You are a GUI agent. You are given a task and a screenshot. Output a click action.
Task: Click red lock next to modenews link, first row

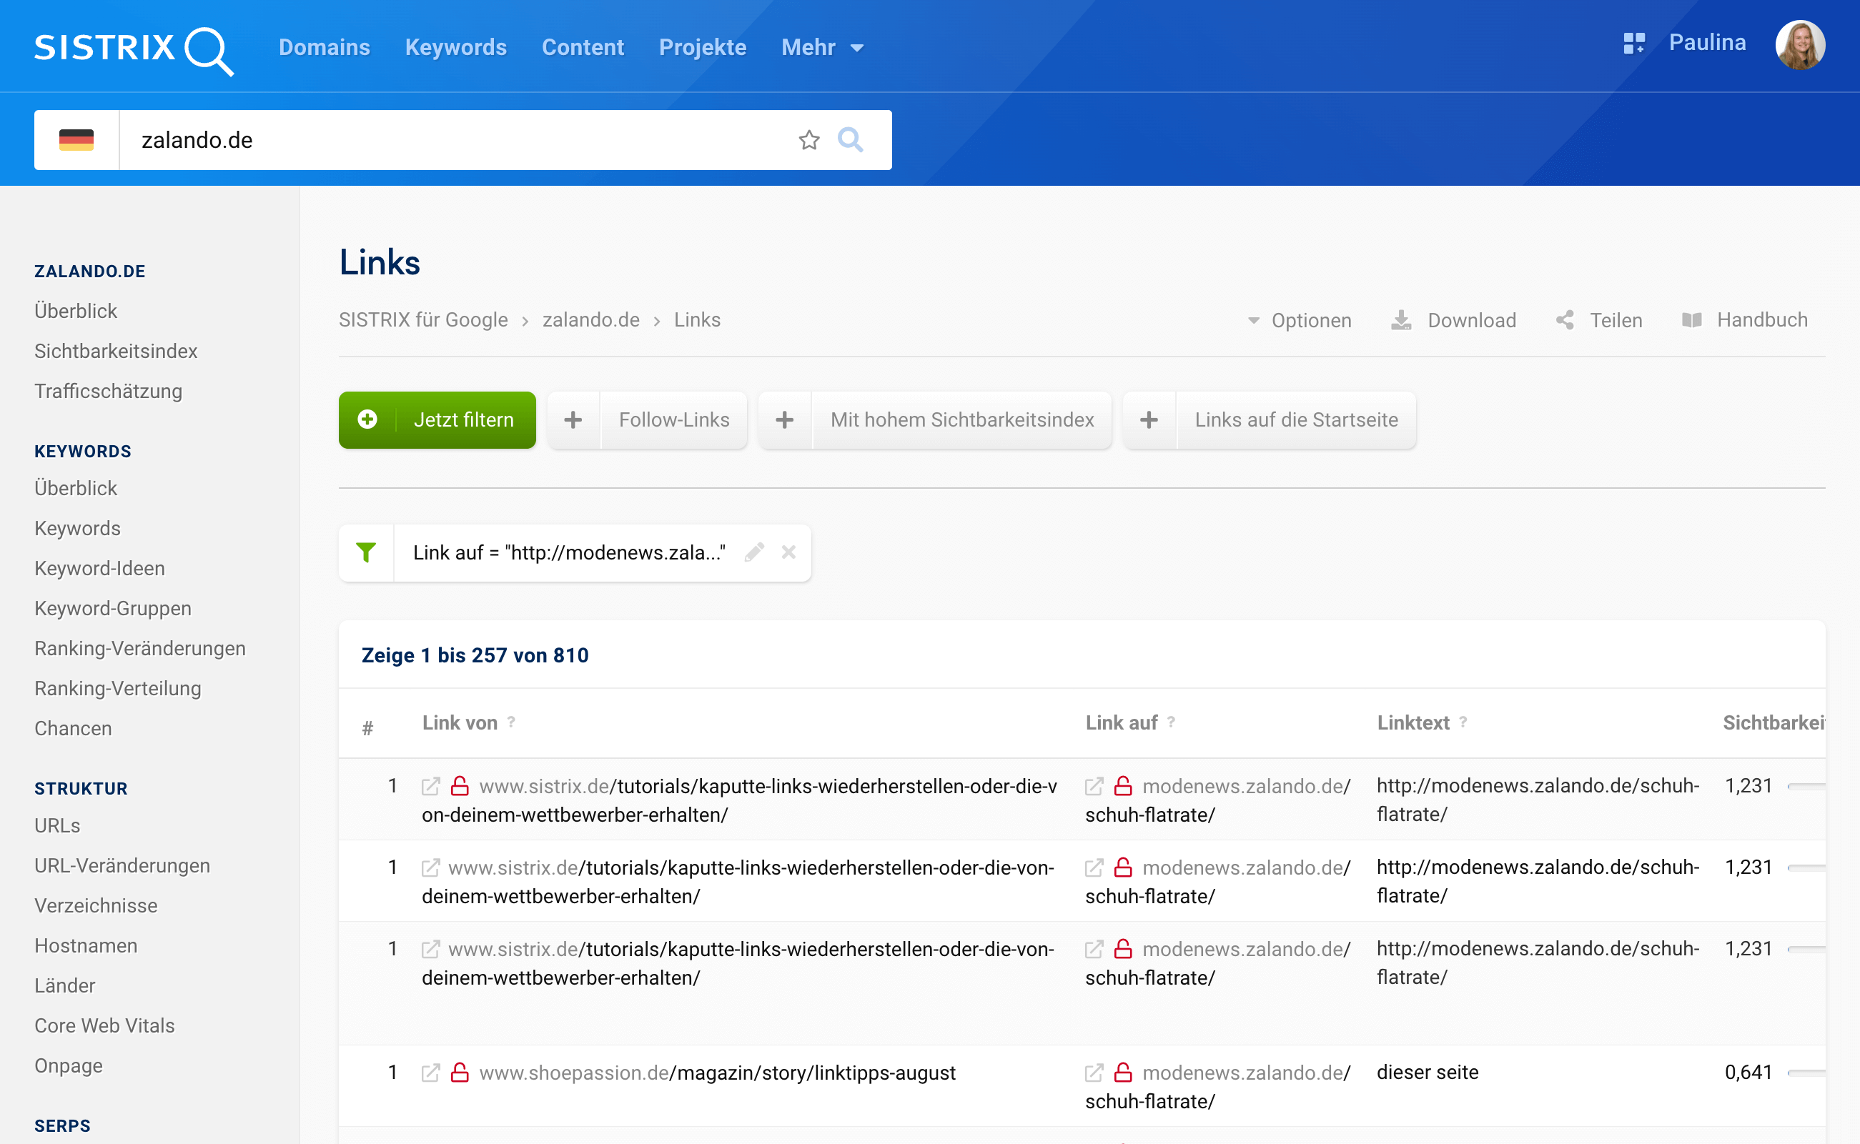coord(1124,786)
